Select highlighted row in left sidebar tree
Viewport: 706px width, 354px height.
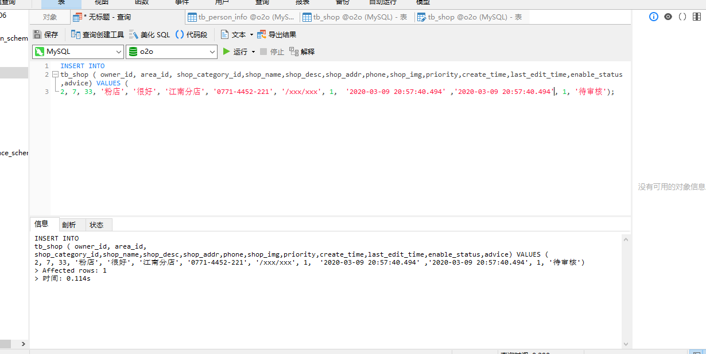(14, 73)
